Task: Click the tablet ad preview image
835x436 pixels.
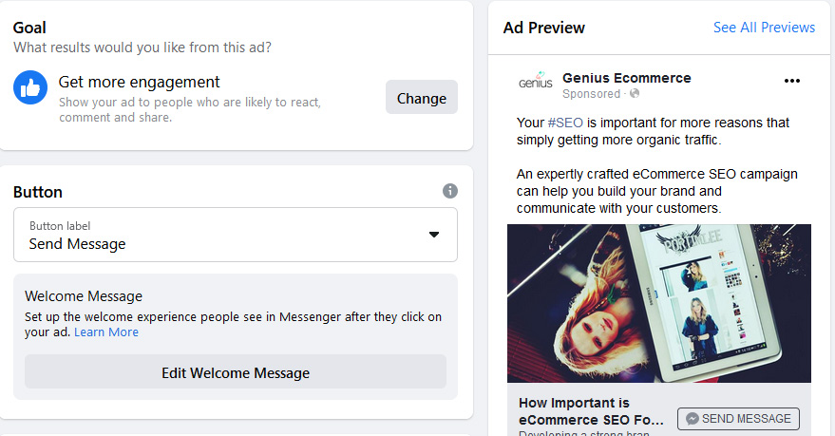Action: pos(658,303)
